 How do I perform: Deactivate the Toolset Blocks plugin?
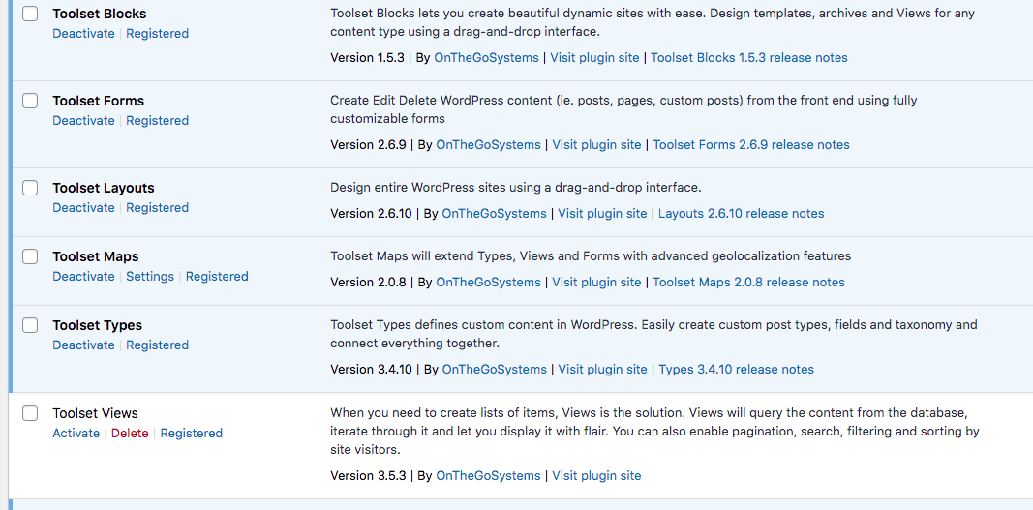pos(83,34)
